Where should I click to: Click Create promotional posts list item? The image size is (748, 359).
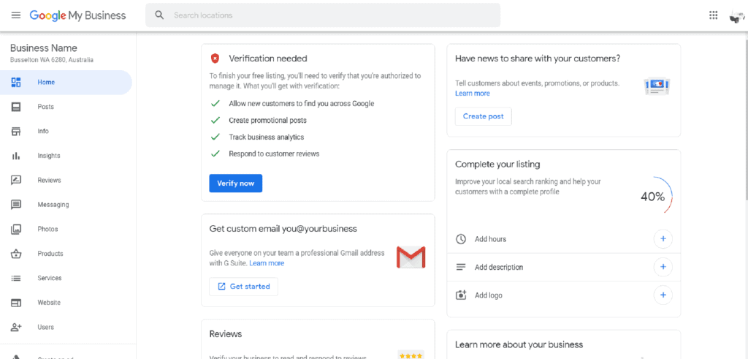click(267, 121)
